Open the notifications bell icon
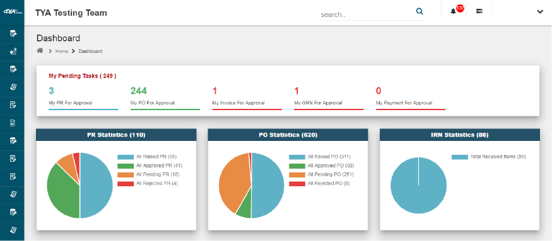552x241 pixels. [453, 11]
